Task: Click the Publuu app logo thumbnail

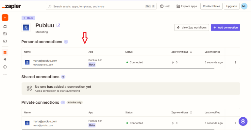Action: pos(26,28)
